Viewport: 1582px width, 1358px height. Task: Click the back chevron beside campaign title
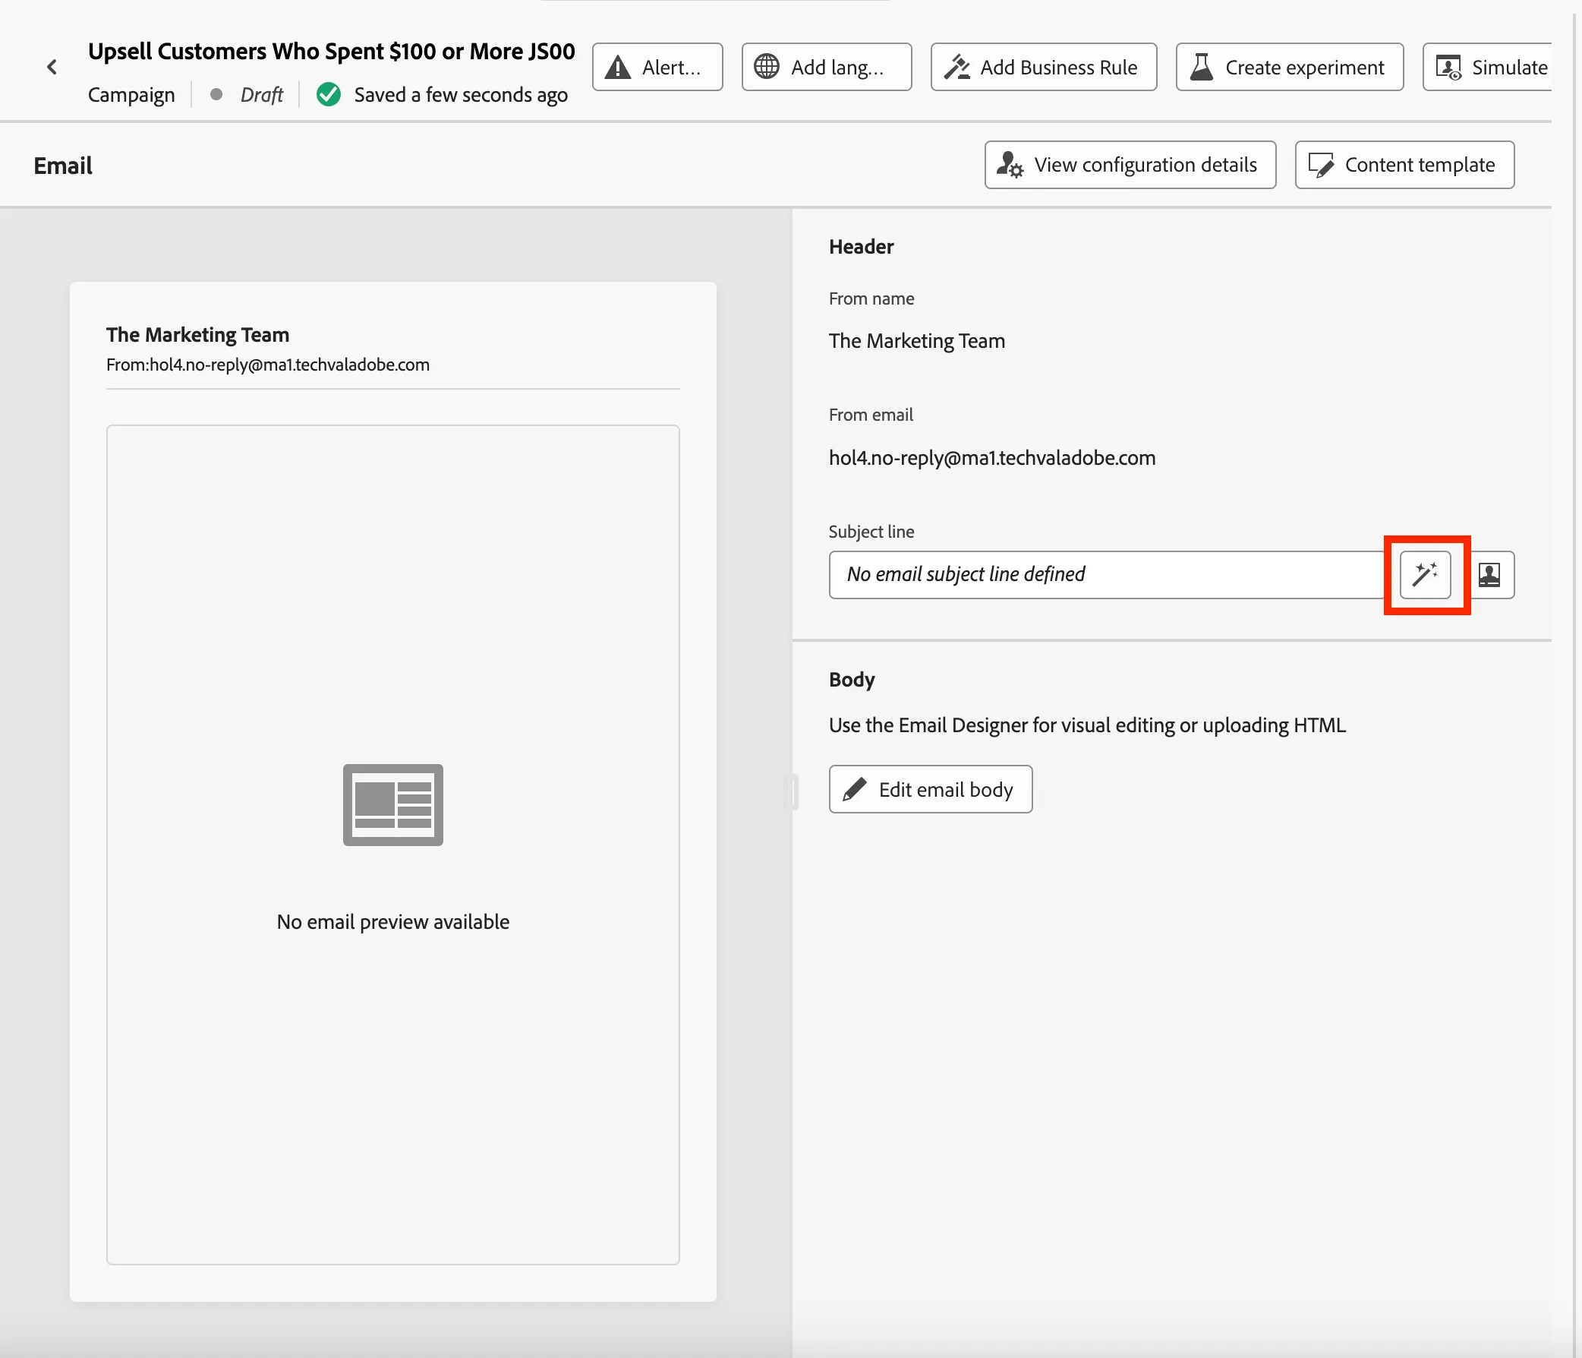(52, 67)
